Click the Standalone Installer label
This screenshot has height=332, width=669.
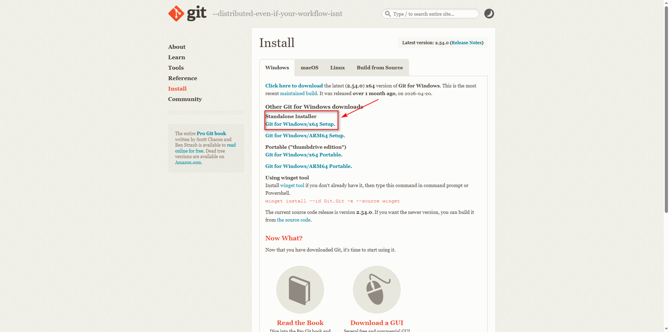[x=291, y=116]
